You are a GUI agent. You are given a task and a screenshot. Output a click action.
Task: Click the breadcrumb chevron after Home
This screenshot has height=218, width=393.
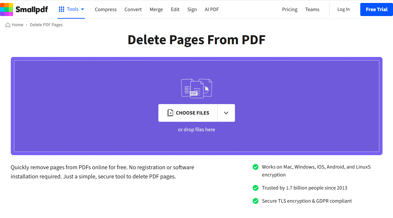click(x=26, y=25)
